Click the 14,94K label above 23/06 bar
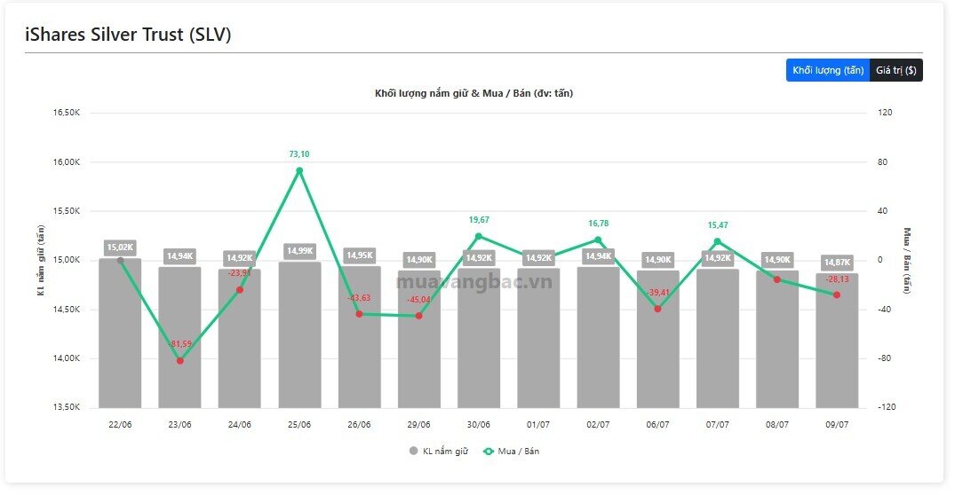Viewport: 955px width, 495px height. coord(179,256)
